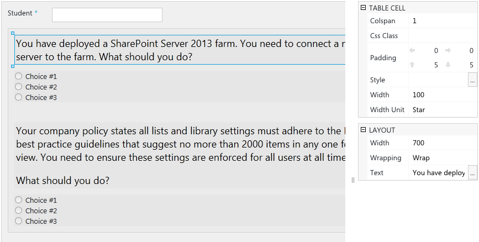Open the Style editor ellipsis button

coord(472,80)
